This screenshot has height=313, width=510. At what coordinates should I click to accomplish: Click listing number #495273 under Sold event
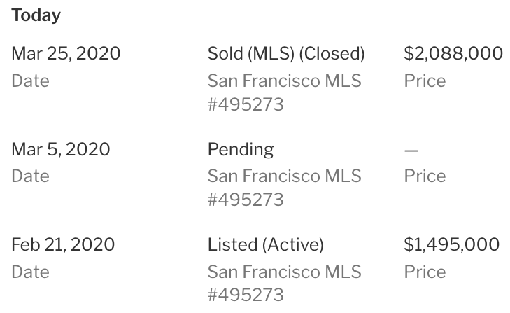246,104
